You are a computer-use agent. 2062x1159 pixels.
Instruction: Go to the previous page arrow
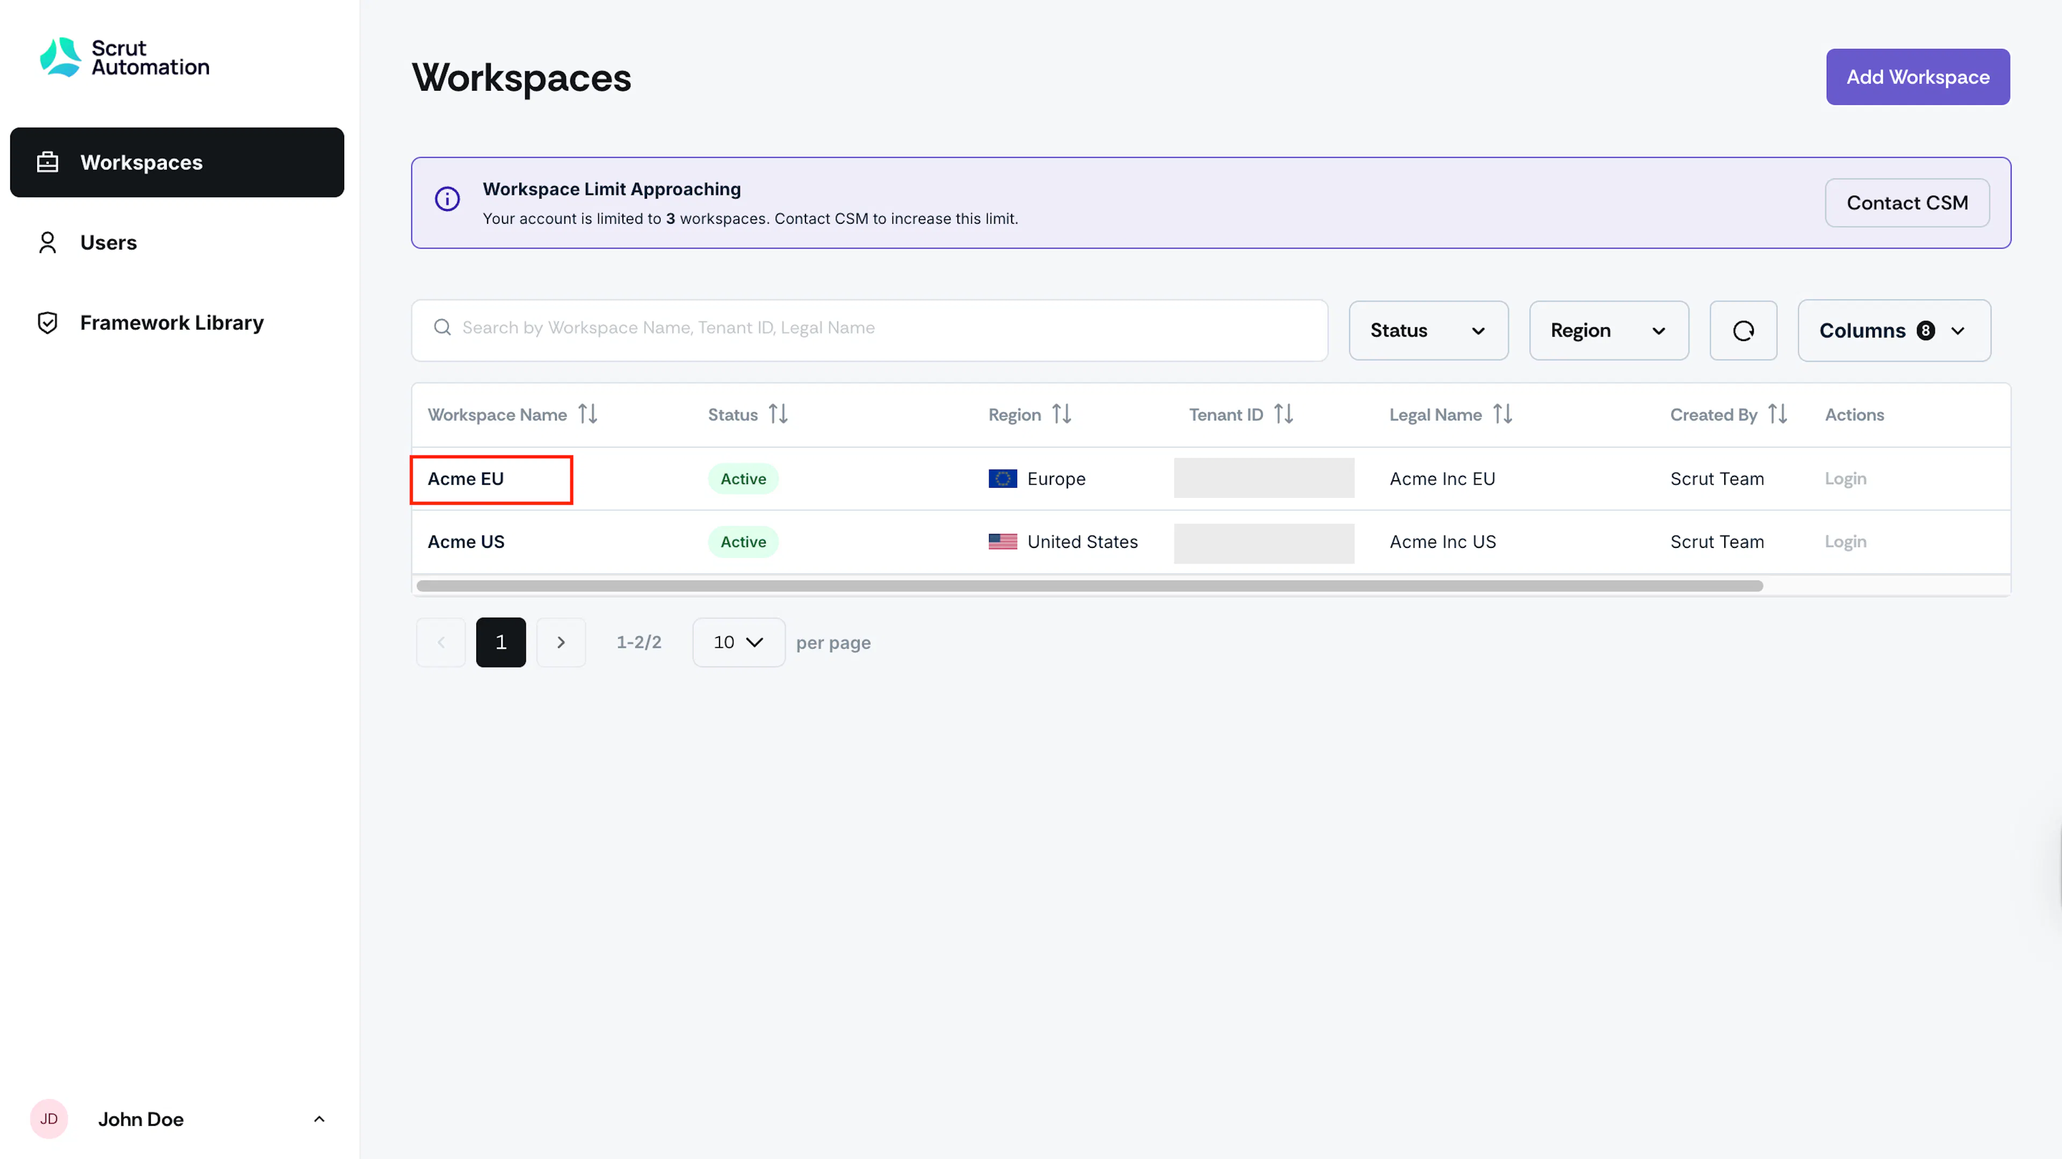[440, 642]
